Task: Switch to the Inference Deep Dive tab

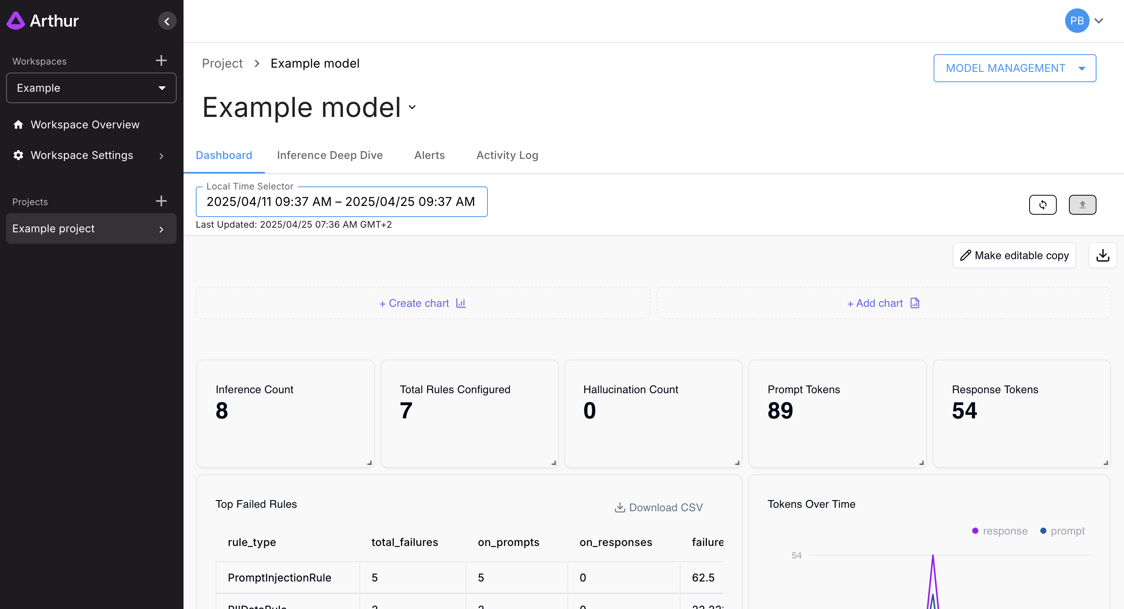Action: (330, 155)
